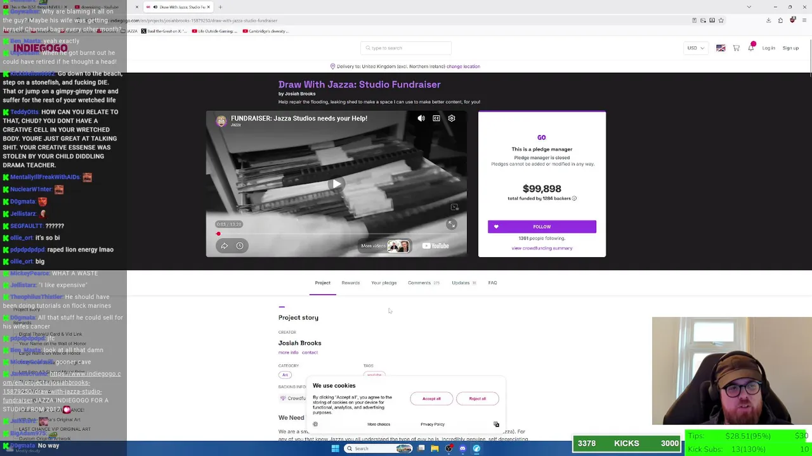
Task: Open the browser tab list dropdown
Action: pyautogui.click(x=749, y=7)
